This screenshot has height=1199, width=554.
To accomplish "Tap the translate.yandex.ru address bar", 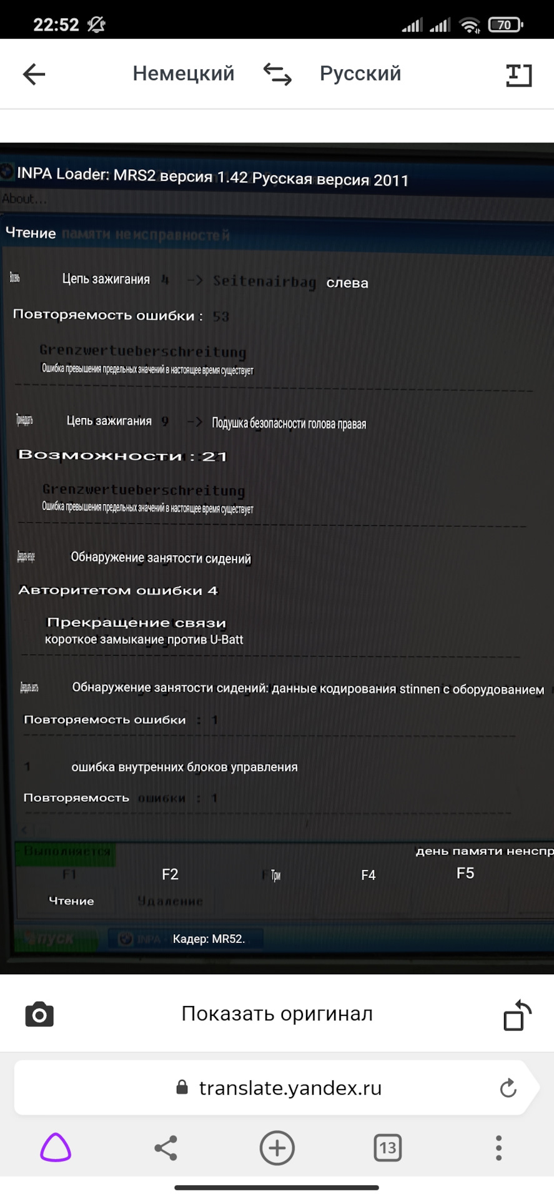I will (x=277, y=1088).
